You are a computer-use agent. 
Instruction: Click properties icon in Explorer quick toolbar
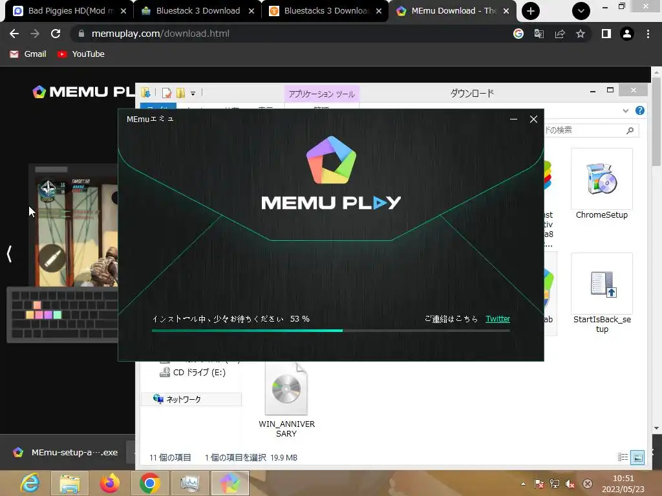point(167,93)
